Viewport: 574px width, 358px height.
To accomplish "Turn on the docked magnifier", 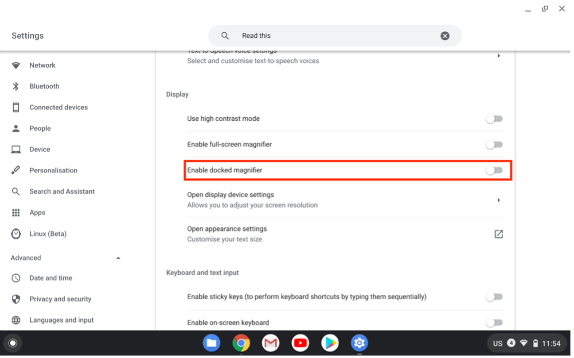I will [x=494, y=170].
